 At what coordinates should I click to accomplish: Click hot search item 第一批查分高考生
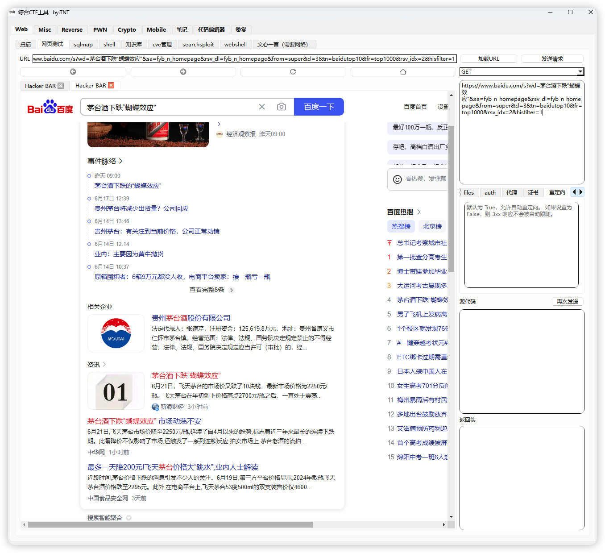422,257
